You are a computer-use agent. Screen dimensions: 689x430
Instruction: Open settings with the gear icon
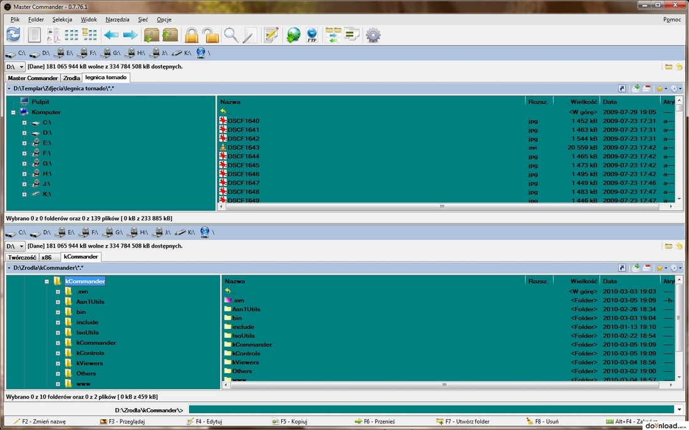point(373,34)
